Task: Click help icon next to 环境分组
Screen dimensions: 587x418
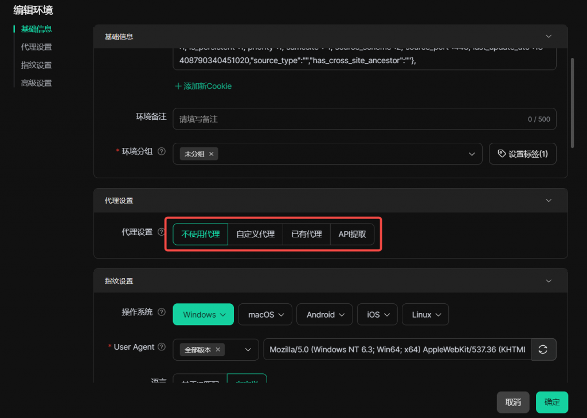Action: point(162,152)
